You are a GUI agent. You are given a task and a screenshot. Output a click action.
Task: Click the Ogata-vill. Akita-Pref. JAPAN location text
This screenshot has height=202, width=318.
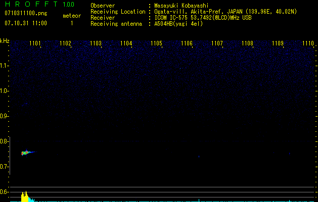pyautogui.click(x=225, y=12)
